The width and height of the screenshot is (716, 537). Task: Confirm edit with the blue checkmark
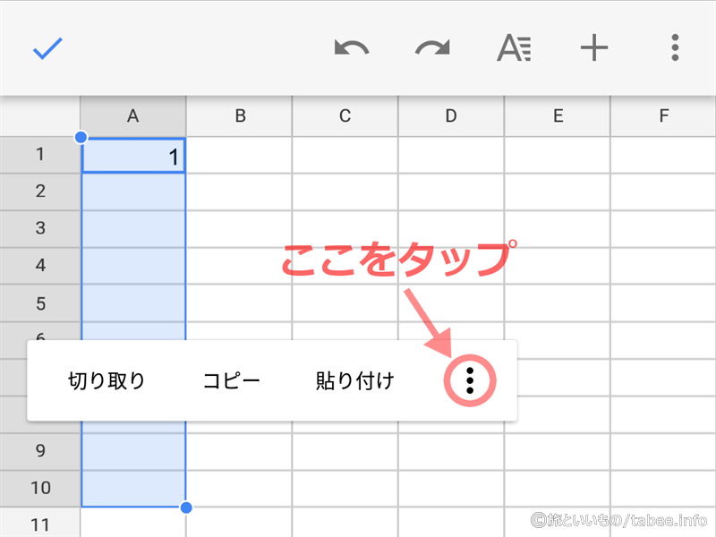47,48
